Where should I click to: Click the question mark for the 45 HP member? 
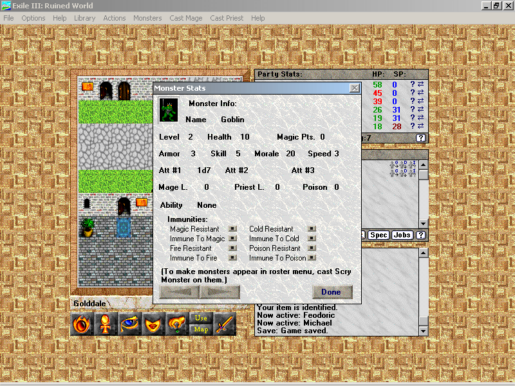pos(413,93)
